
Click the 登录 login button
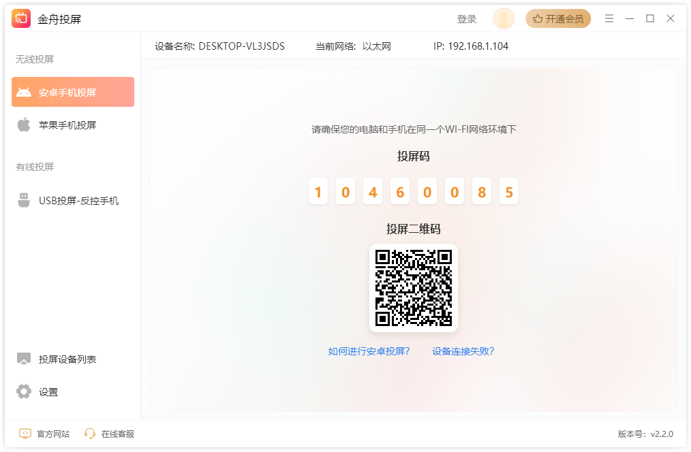point(467,19)
